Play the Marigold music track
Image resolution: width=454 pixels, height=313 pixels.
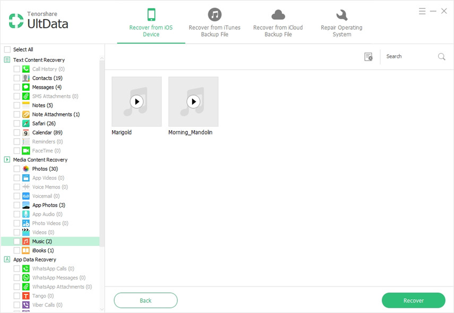pos(136,101)
